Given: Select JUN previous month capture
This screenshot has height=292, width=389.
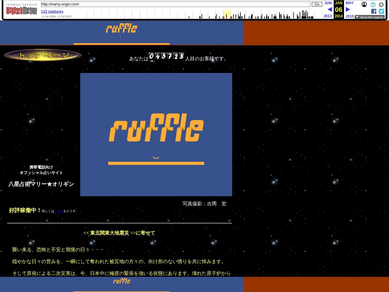Looking at the screenshot, I should pyautogui.click(x=328, y=3).
